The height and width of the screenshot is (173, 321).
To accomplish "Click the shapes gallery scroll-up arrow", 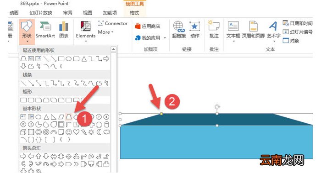I will 113,49.
